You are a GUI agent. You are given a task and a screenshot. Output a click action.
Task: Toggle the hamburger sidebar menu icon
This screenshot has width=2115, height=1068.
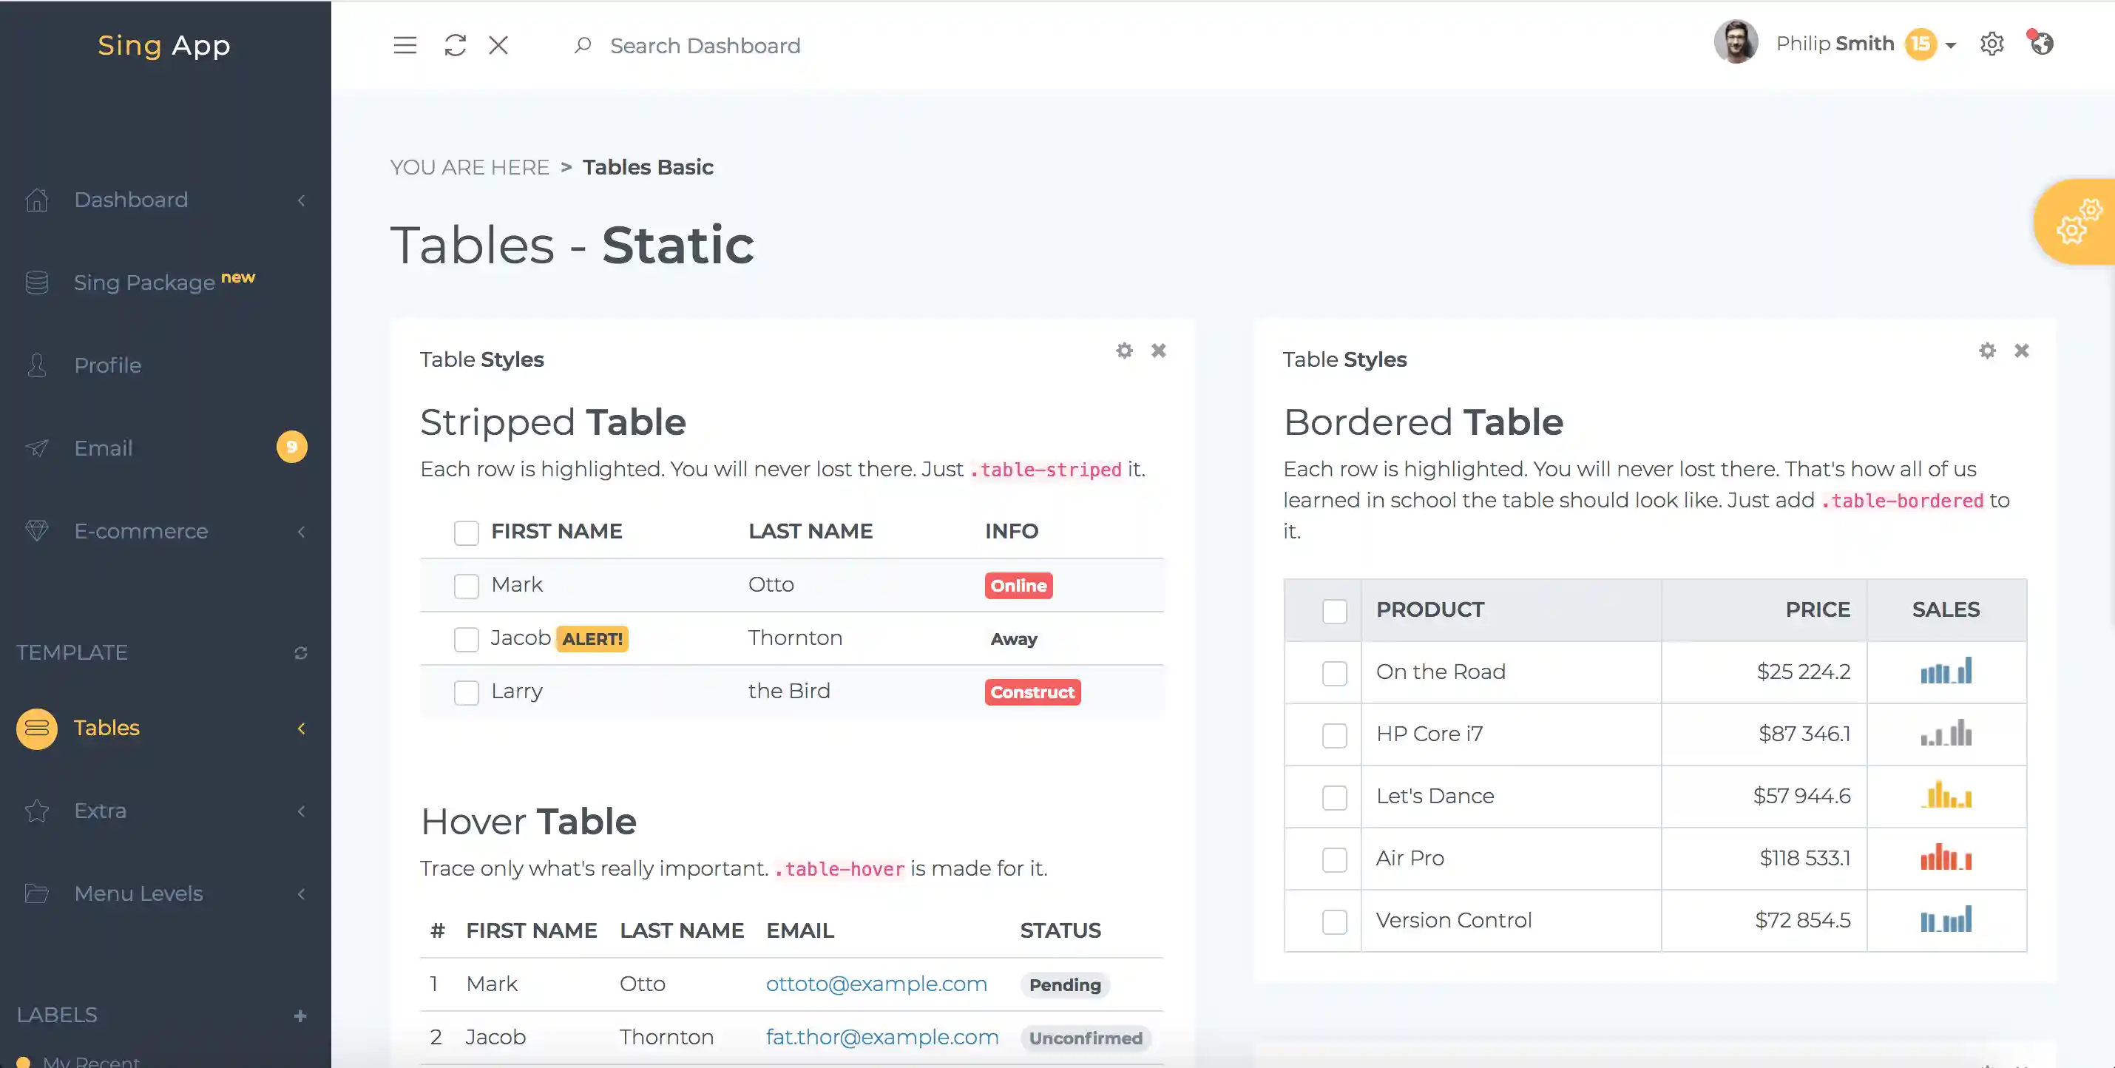pyautogui.click(x=405, y=45)
